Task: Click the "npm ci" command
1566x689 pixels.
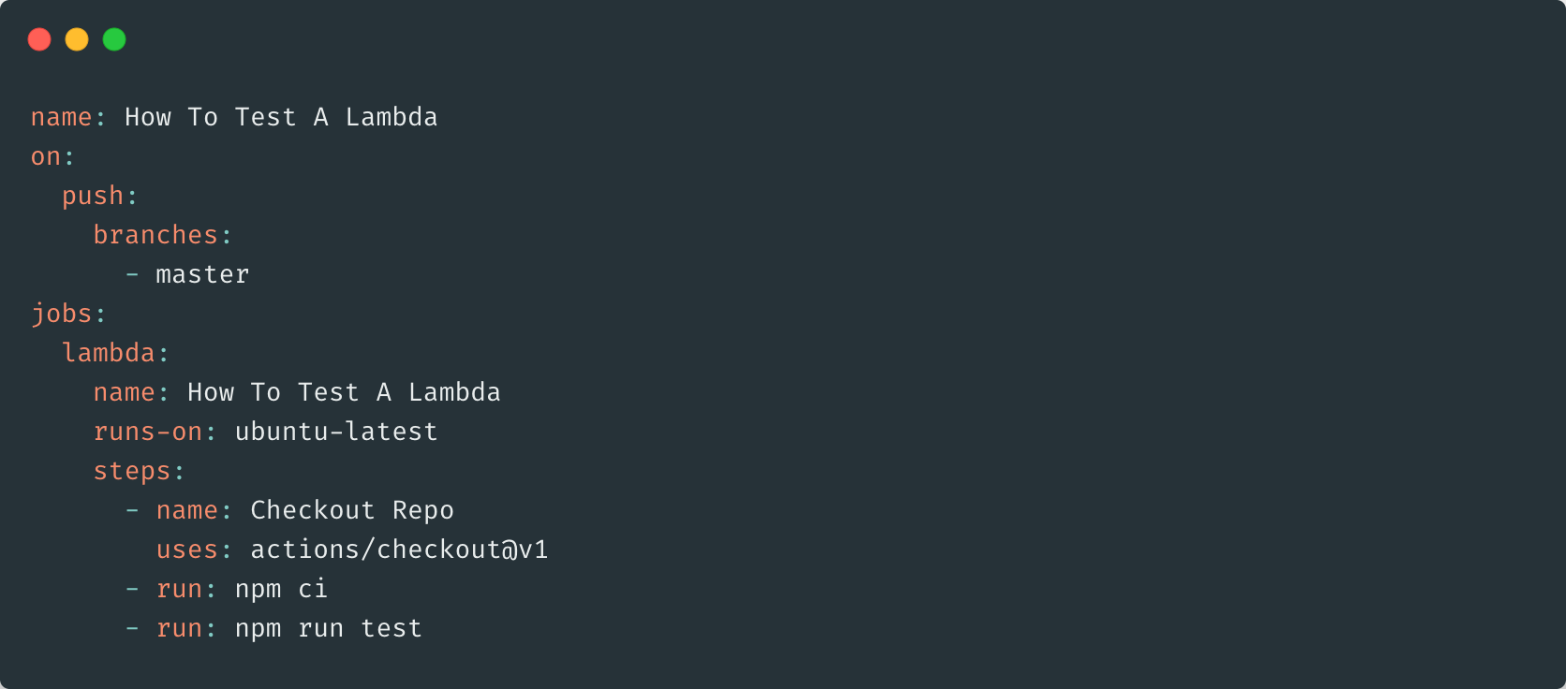Action: coord(281,589)
